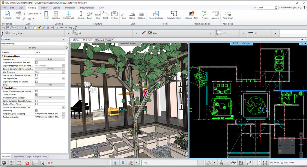Select the Stair tool
307x167 pixels.
124,15
